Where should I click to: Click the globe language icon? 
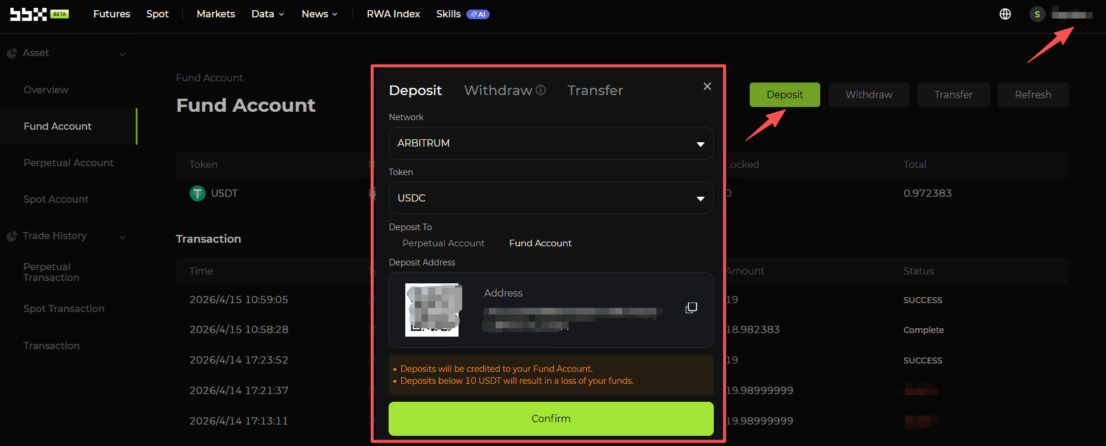point(1005,14)
